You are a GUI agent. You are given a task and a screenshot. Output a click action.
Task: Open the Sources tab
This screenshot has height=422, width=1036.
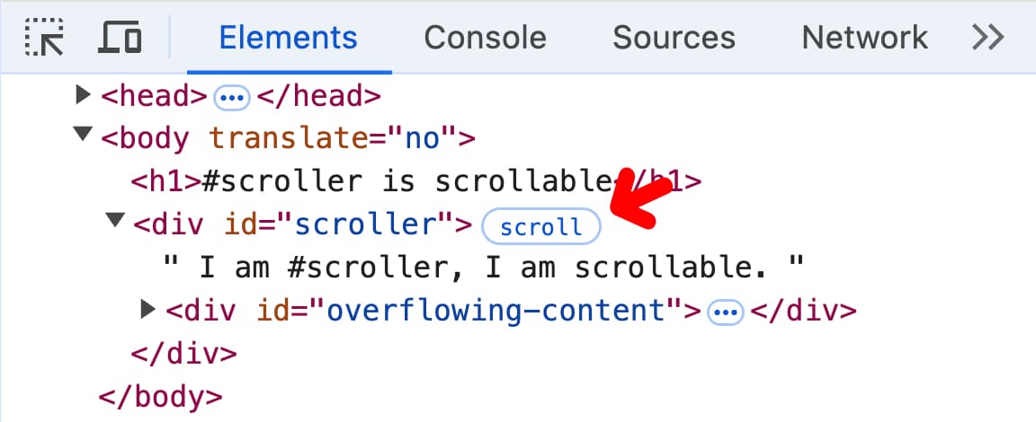(674, 38)
